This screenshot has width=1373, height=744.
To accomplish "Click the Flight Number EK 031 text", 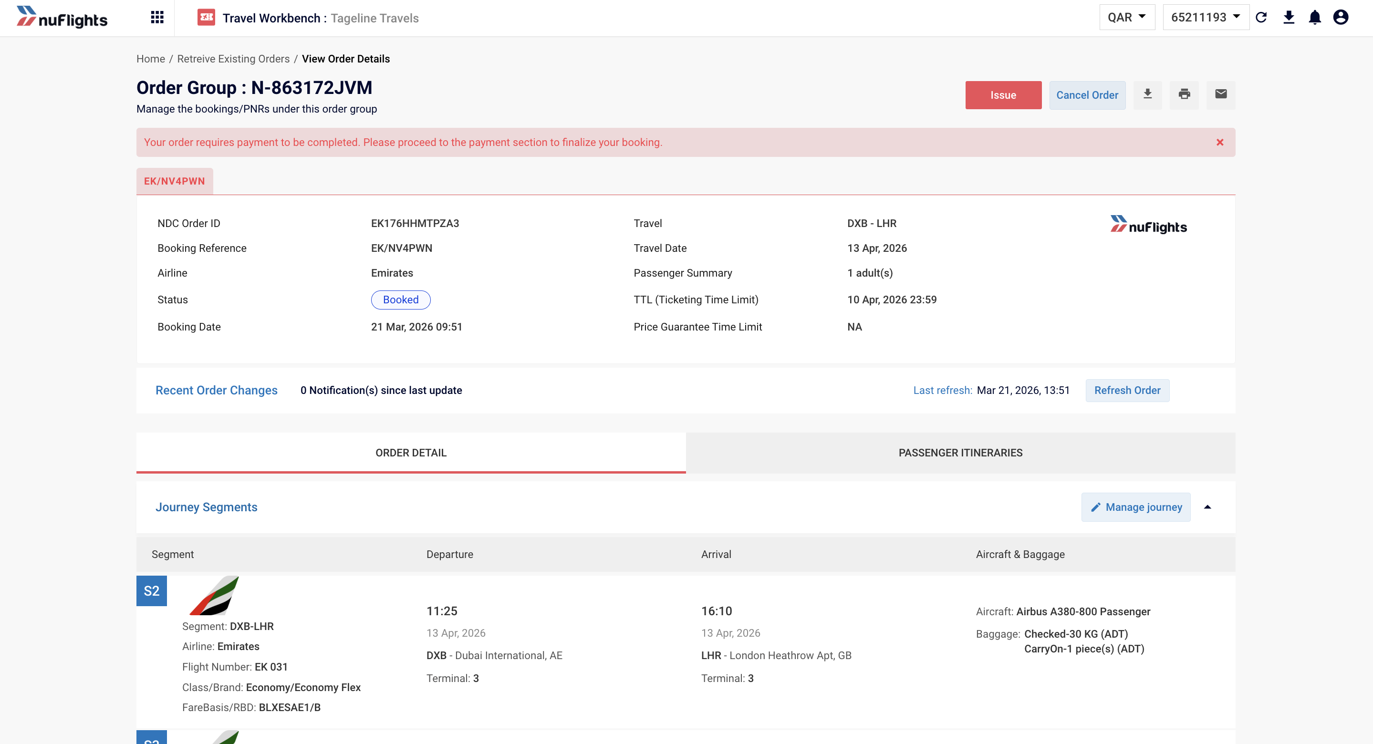I will click(235, 667).
